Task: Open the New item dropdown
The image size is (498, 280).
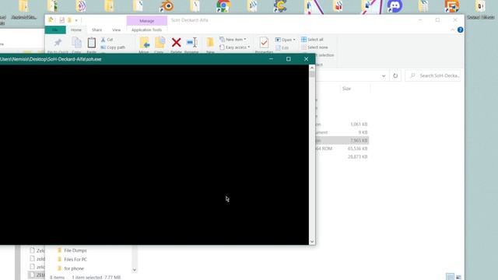Action: (233, 40)
